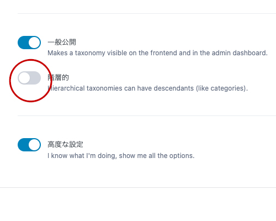Click blue track of the 高度な設定 switch
276x221 pixels.
(23, 145)
